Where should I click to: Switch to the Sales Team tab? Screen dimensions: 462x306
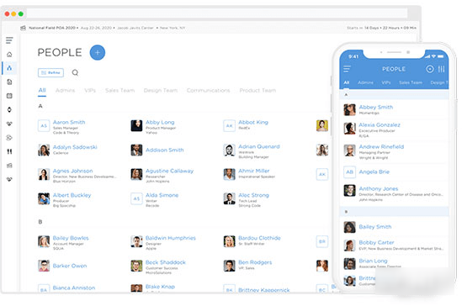[x=119, y=90]
